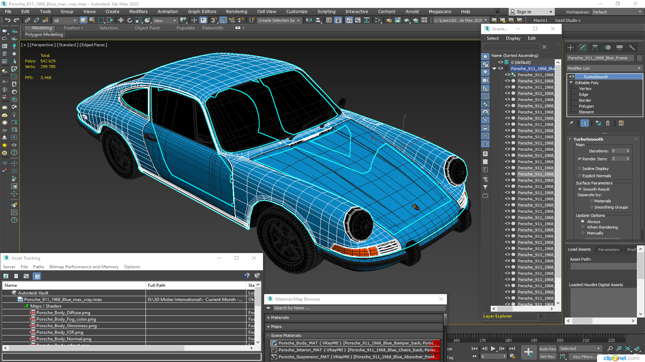Open the Create tab (plus) in command panel
This screenshot has width=645, height=362.
[570, 47]
